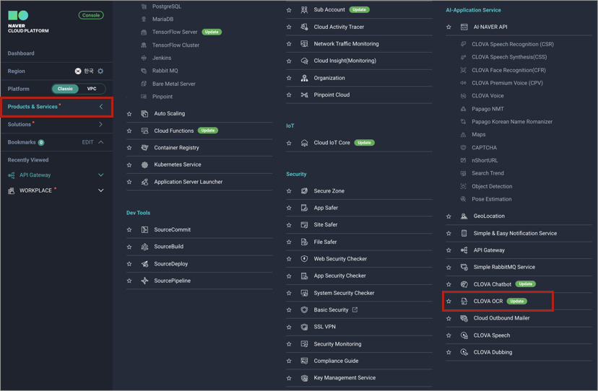
Task: Expand WORKPLACE in Recently Viewed
Action: click(100, 190)
